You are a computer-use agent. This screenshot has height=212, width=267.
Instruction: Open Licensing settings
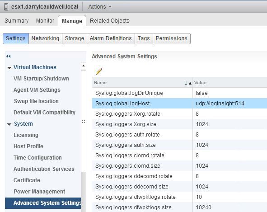click(26, 135)
